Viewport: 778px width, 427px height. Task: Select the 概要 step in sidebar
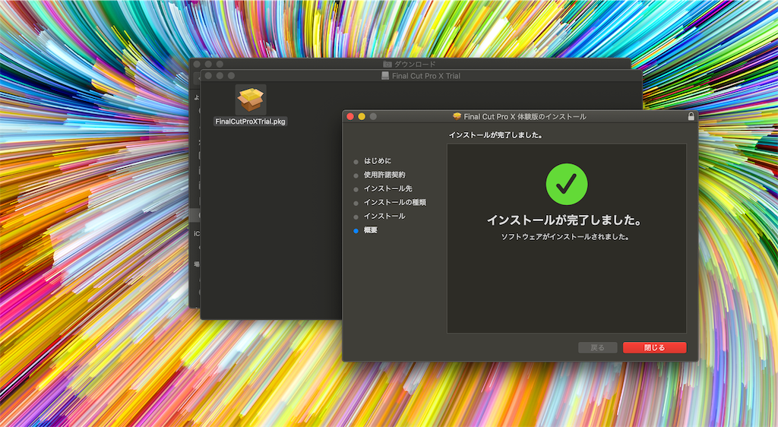click(370, 230)
